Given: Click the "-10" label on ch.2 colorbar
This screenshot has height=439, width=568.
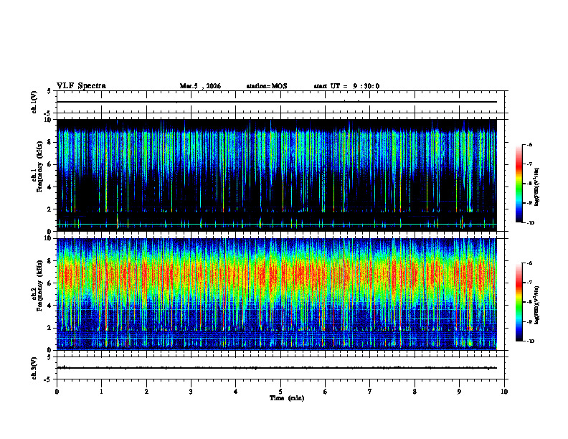Looking at the screenshot, I should point(530,341).
